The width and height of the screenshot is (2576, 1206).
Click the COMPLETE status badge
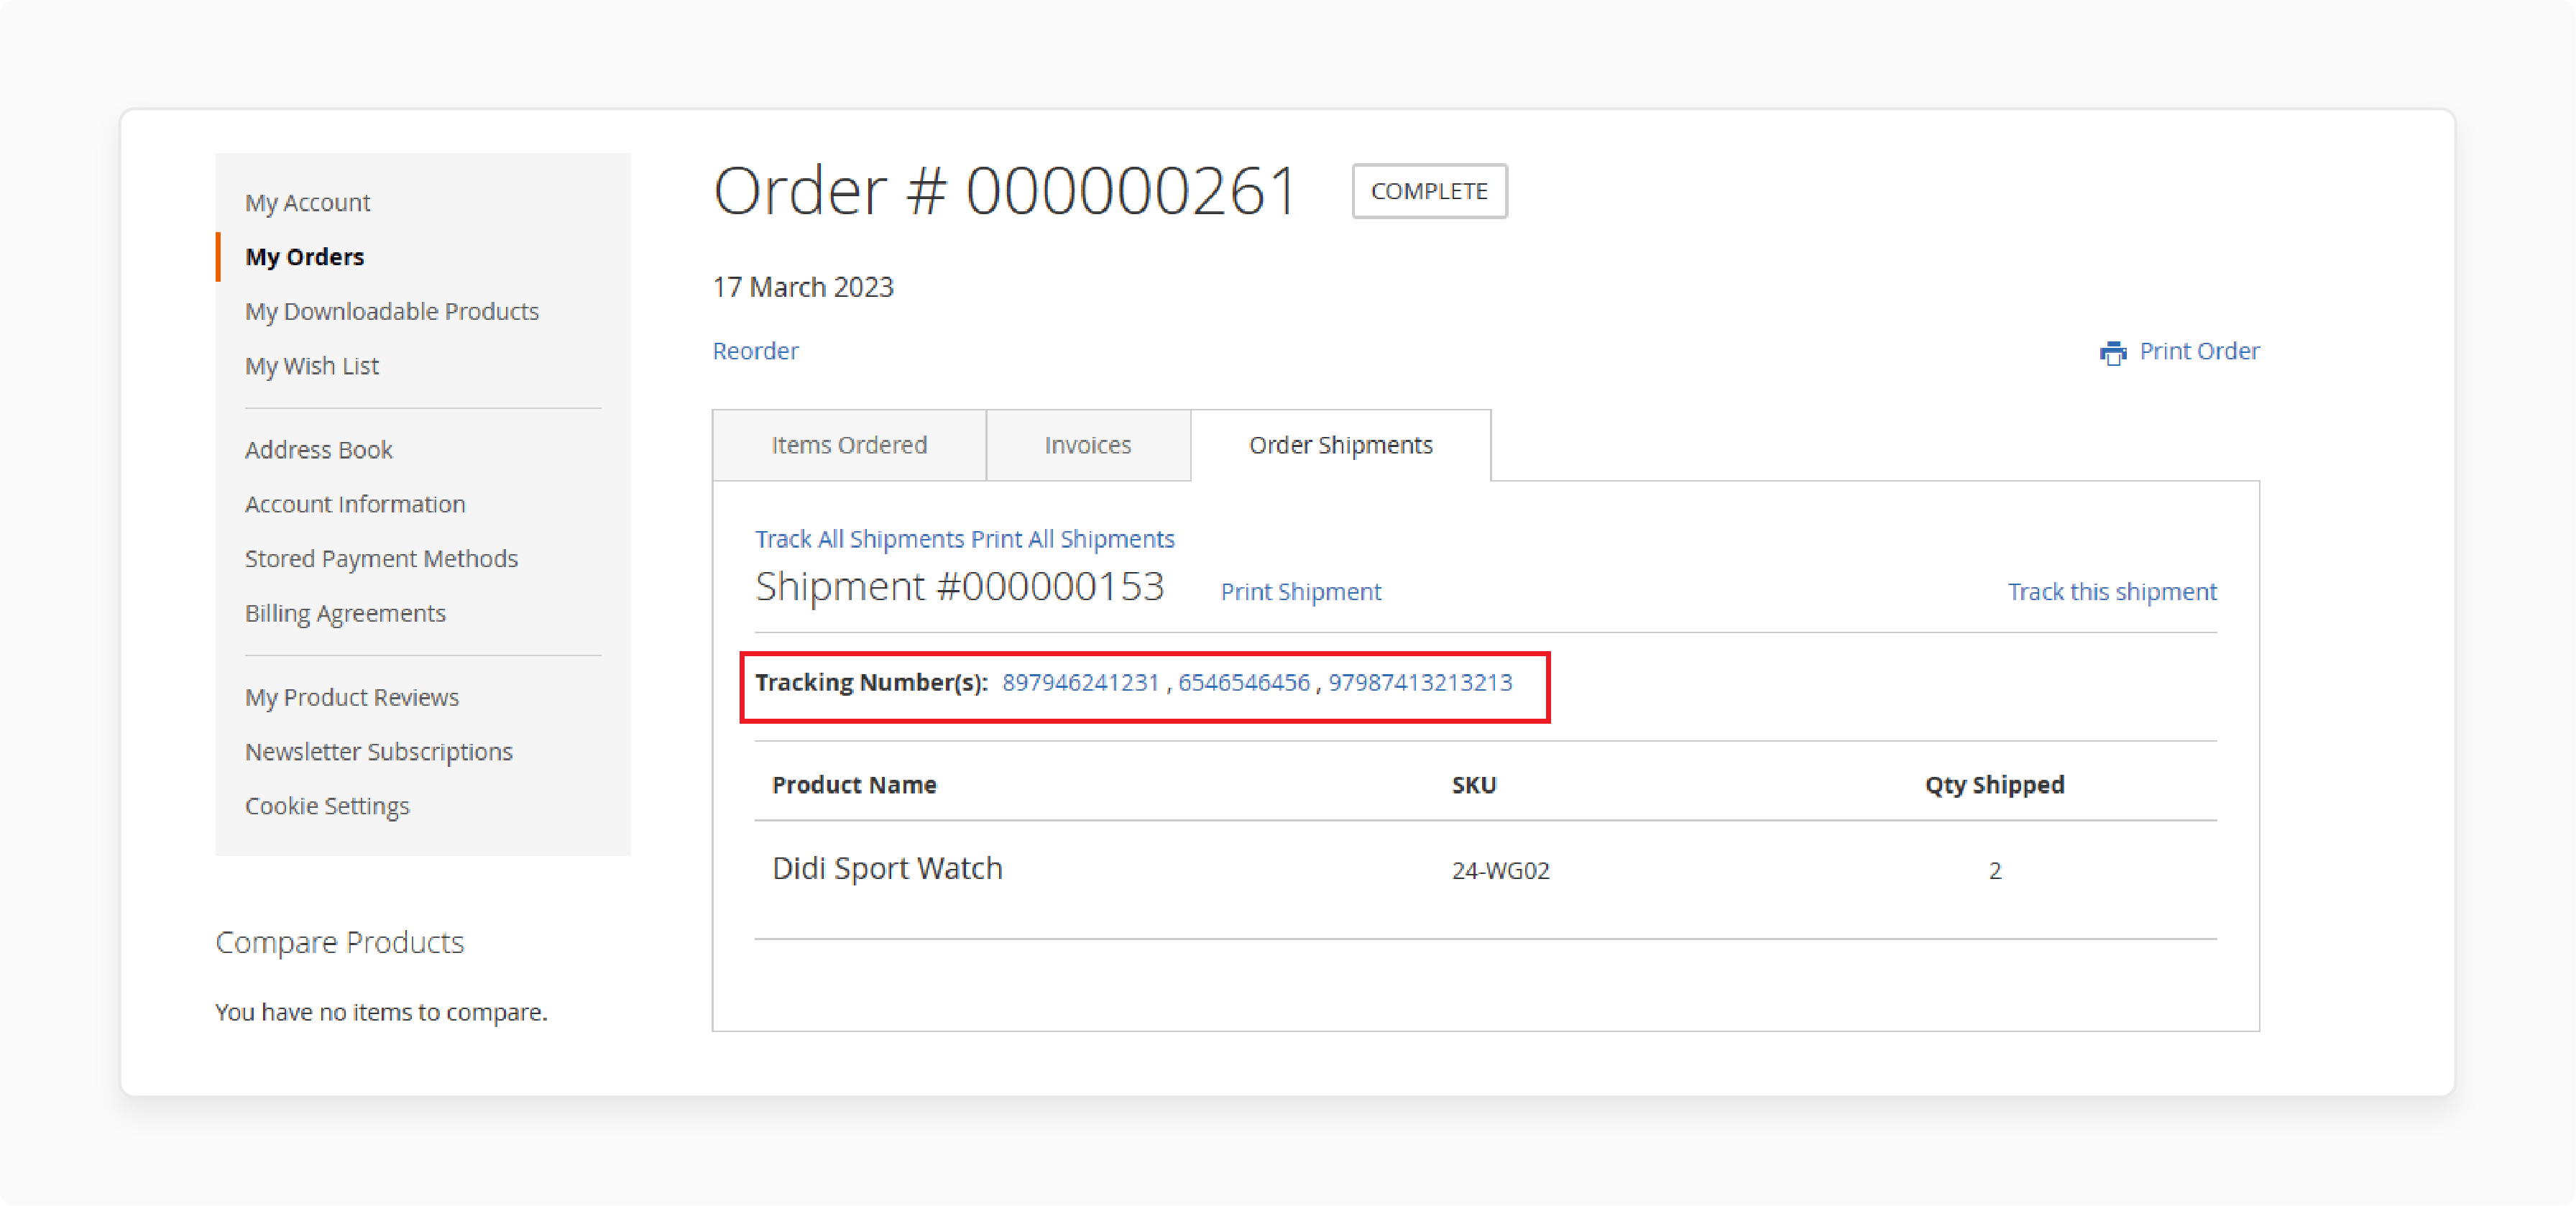tap(1429, 191)
